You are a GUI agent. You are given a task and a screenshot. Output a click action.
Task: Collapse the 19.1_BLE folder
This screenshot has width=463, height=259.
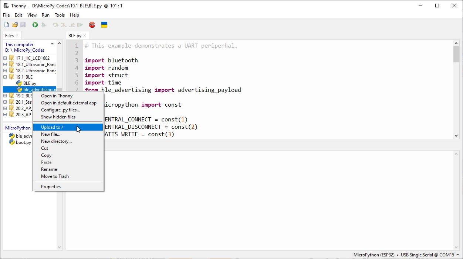pyautogui.click(x=5, y=77)
